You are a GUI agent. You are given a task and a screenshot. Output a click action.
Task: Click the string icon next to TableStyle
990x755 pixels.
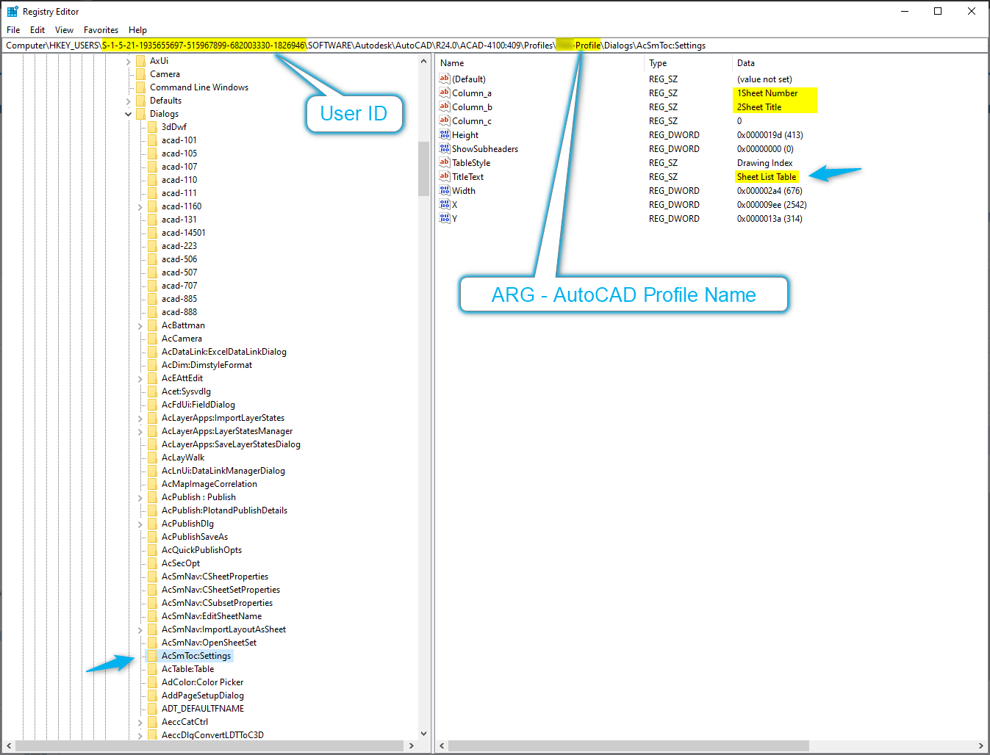(x=445, y=162)
